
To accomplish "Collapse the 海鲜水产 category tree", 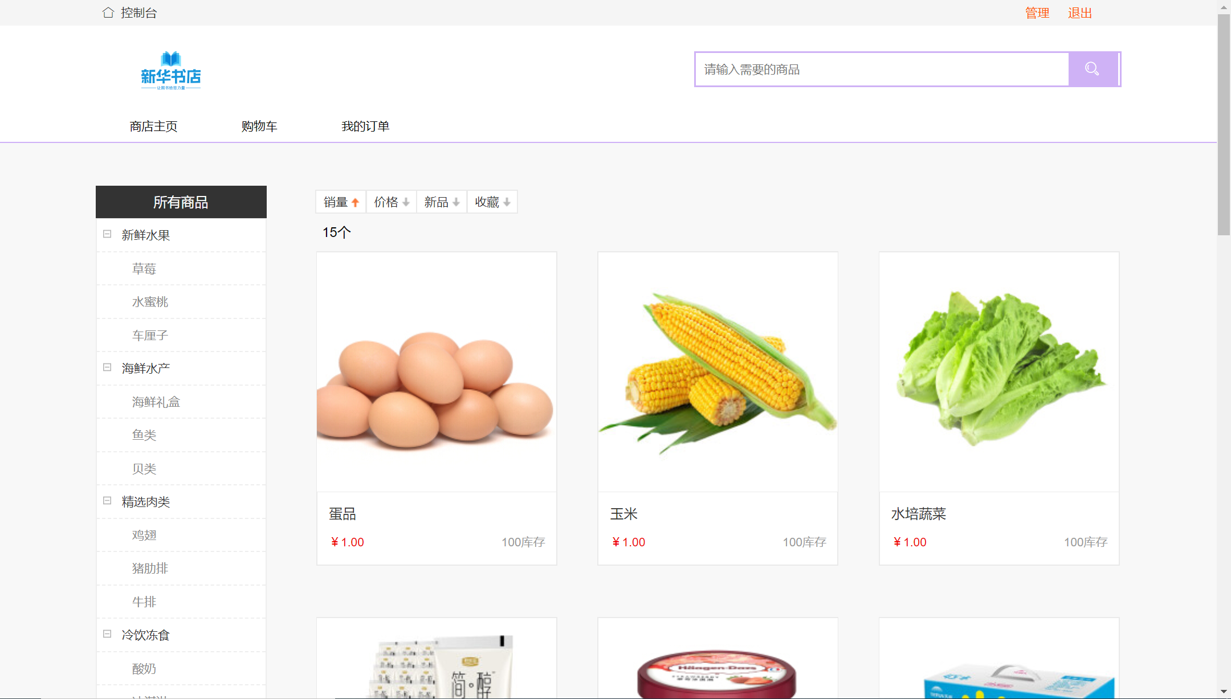I will coord(107,367).
